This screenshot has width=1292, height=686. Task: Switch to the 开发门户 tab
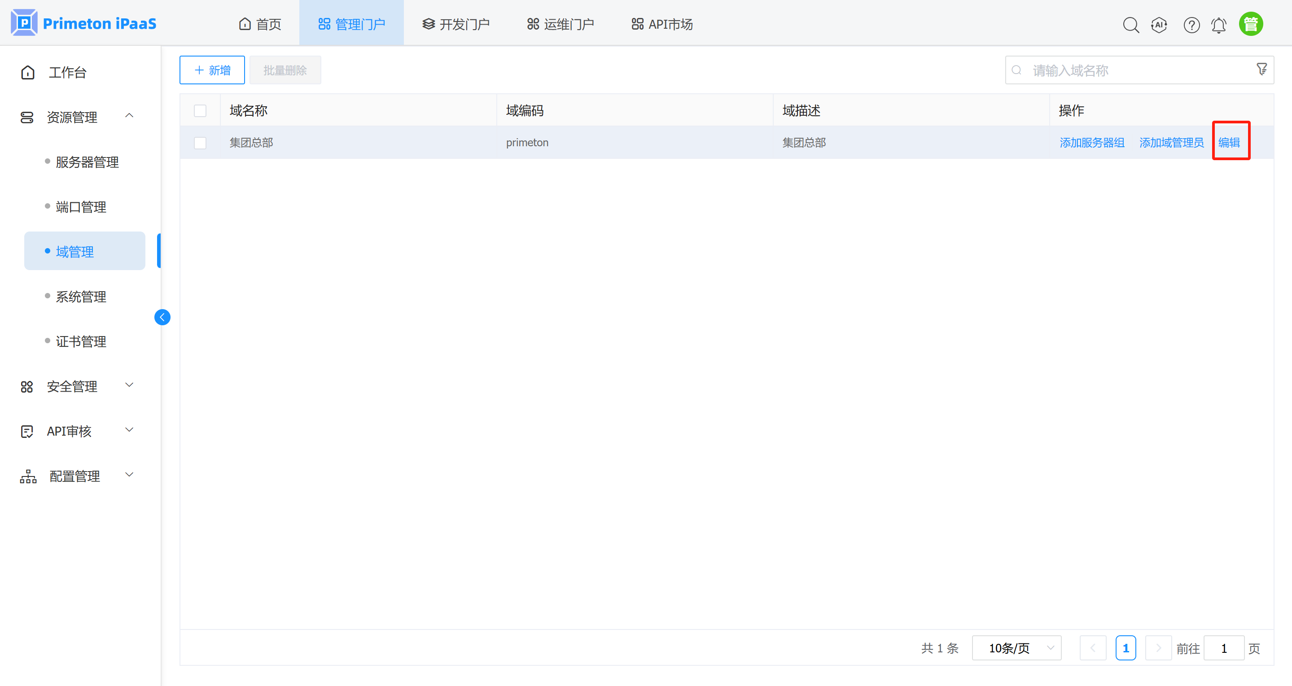[455, 23]
